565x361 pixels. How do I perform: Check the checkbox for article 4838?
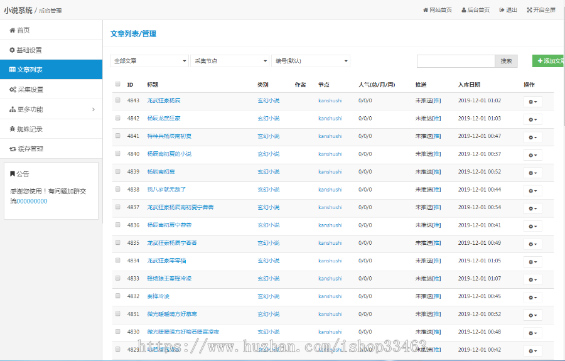click(x=118, y=189)
